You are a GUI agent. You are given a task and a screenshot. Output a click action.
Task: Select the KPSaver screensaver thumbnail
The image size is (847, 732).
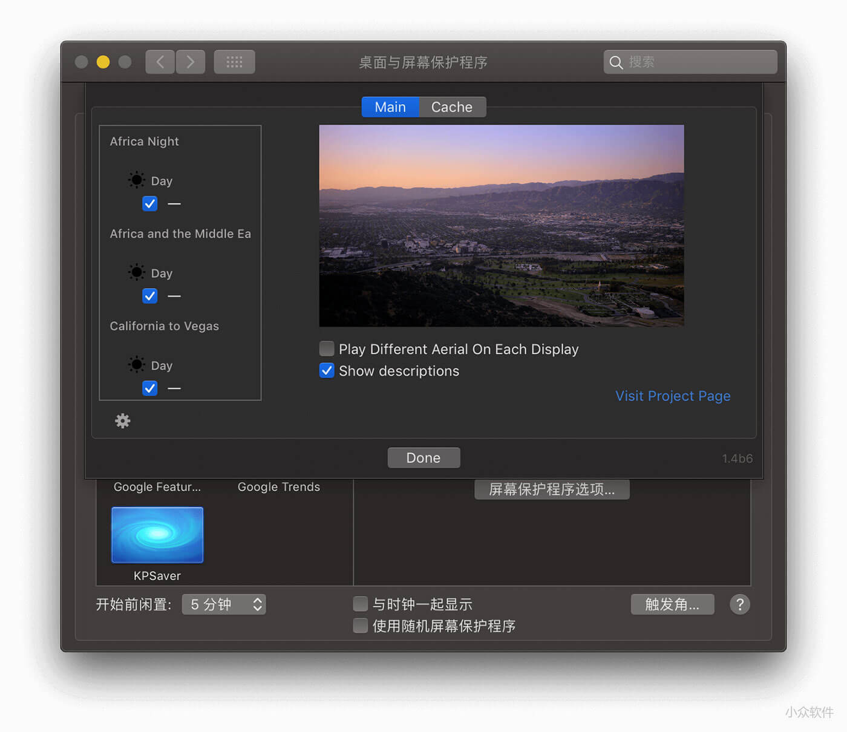point(157,534)
